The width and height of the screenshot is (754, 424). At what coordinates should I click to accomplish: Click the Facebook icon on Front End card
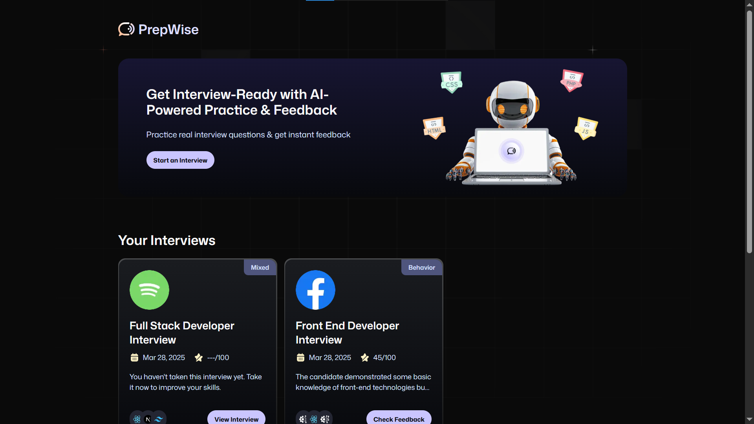click(315, 290)
